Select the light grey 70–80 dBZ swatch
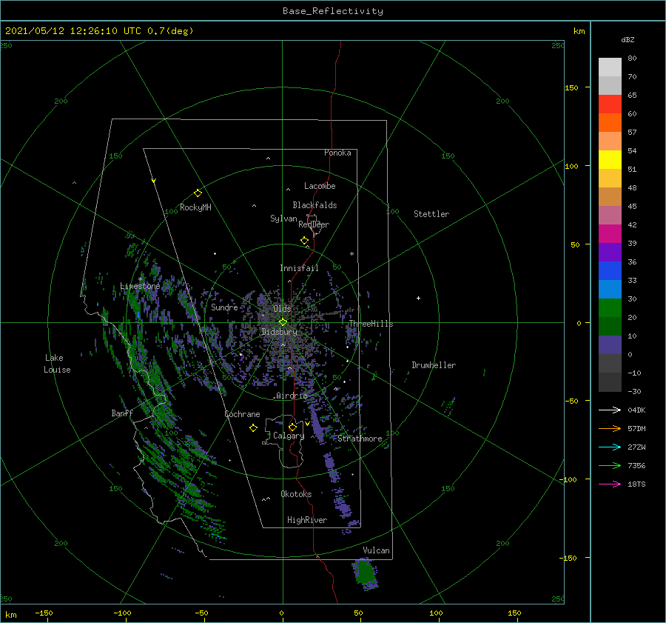The height and width of the screenshot is (623, 666). [x=610, y=67]
